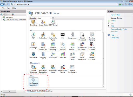The height and width of the screenshot is (97, 133).
Task: Click the Save icon in Connections toolbar
Action: (x=5, y=14)
